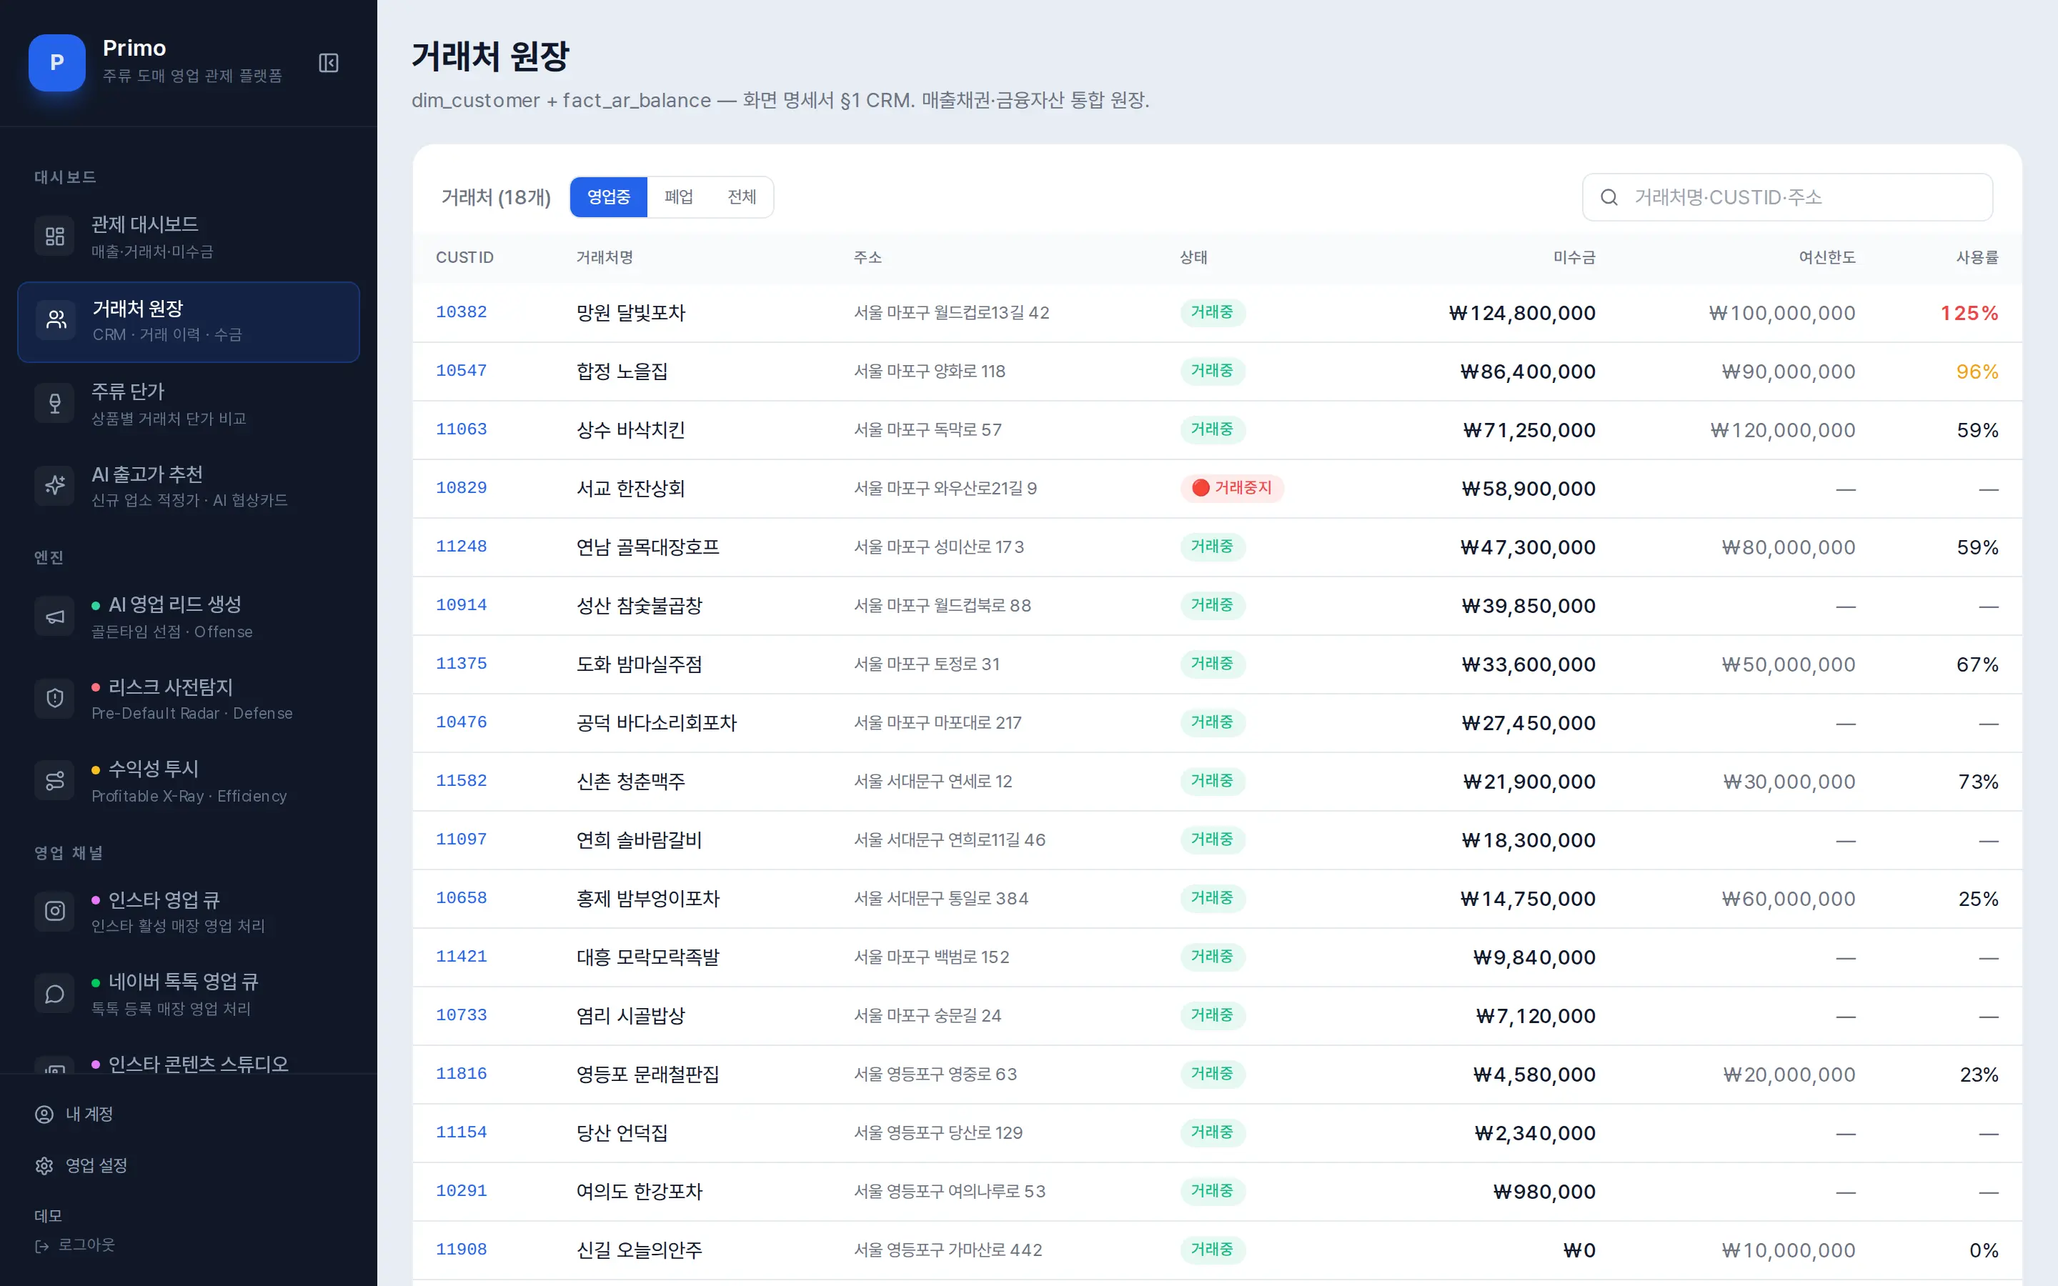Open customer ID 11908 link
The width and height of the screenshot is (2058, 1286).
pos(462,1250)
